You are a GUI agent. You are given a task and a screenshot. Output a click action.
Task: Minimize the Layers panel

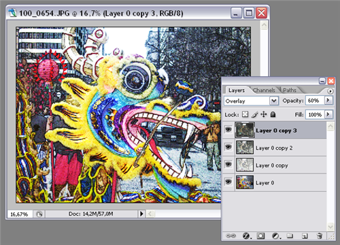322,81
